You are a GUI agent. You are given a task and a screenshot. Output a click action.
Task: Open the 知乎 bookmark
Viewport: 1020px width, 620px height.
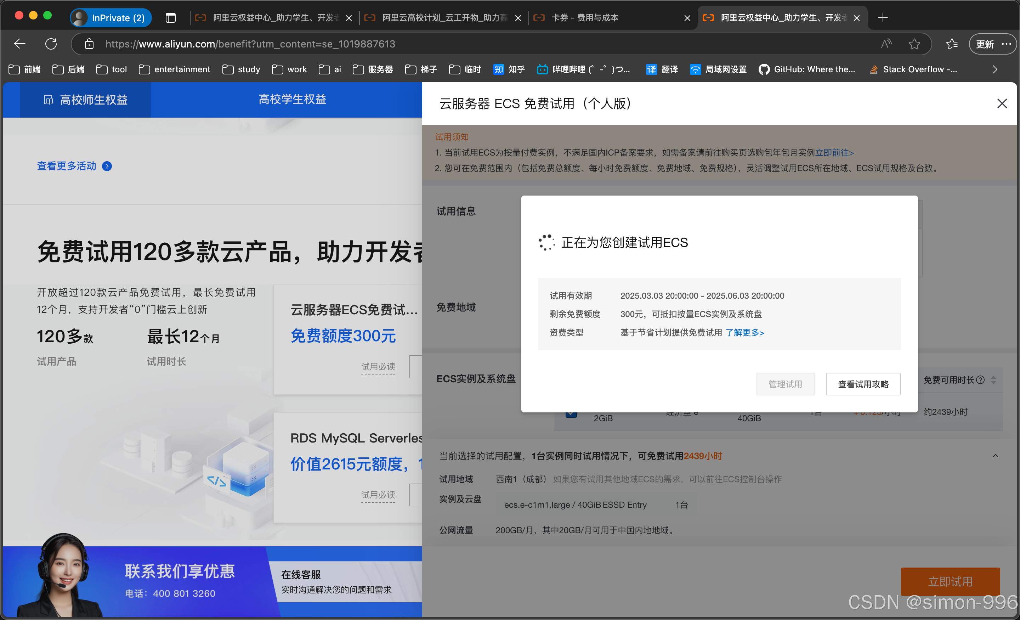pyautogui.click(x=509, y=69)
